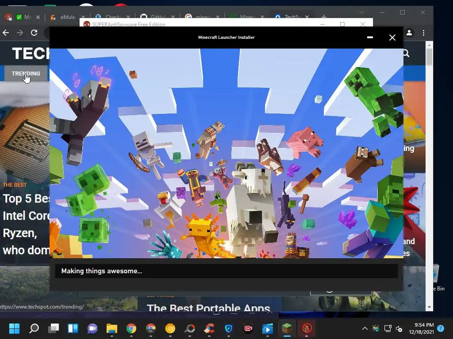
Task: Open Task View from the taskbar
Action: [x=54, y=328]
